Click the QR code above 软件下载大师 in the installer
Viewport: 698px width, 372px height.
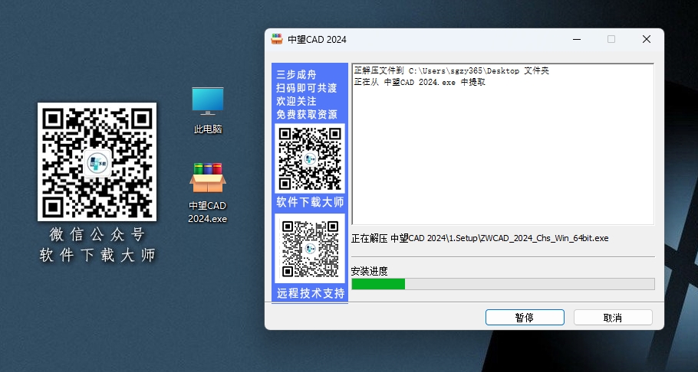310,158
